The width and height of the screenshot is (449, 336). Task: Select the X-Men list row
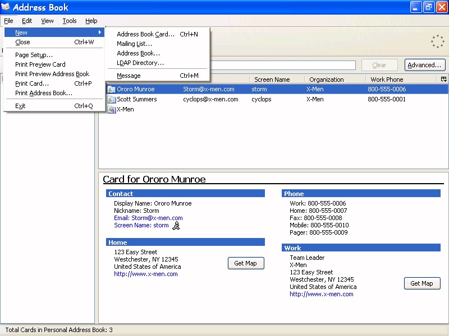coord(273,109)
